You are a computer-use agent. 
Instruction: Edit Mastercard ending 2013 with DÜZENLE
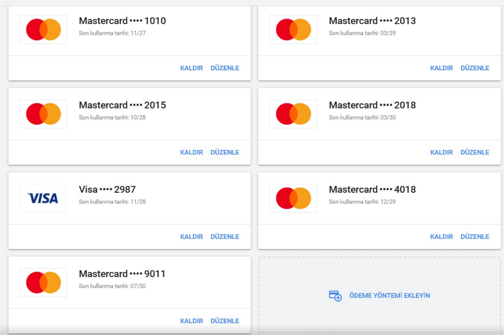[x=475, y=68]
